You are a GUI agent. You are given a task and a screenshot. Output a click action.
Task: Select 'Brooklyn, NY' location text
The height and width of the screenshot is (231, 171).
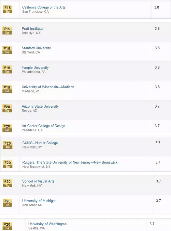click(31, 33)
